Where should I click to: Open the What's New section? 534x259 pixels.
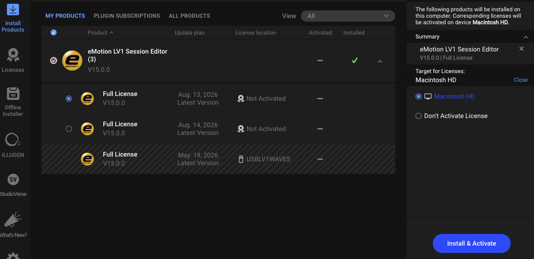pos(13,225)
